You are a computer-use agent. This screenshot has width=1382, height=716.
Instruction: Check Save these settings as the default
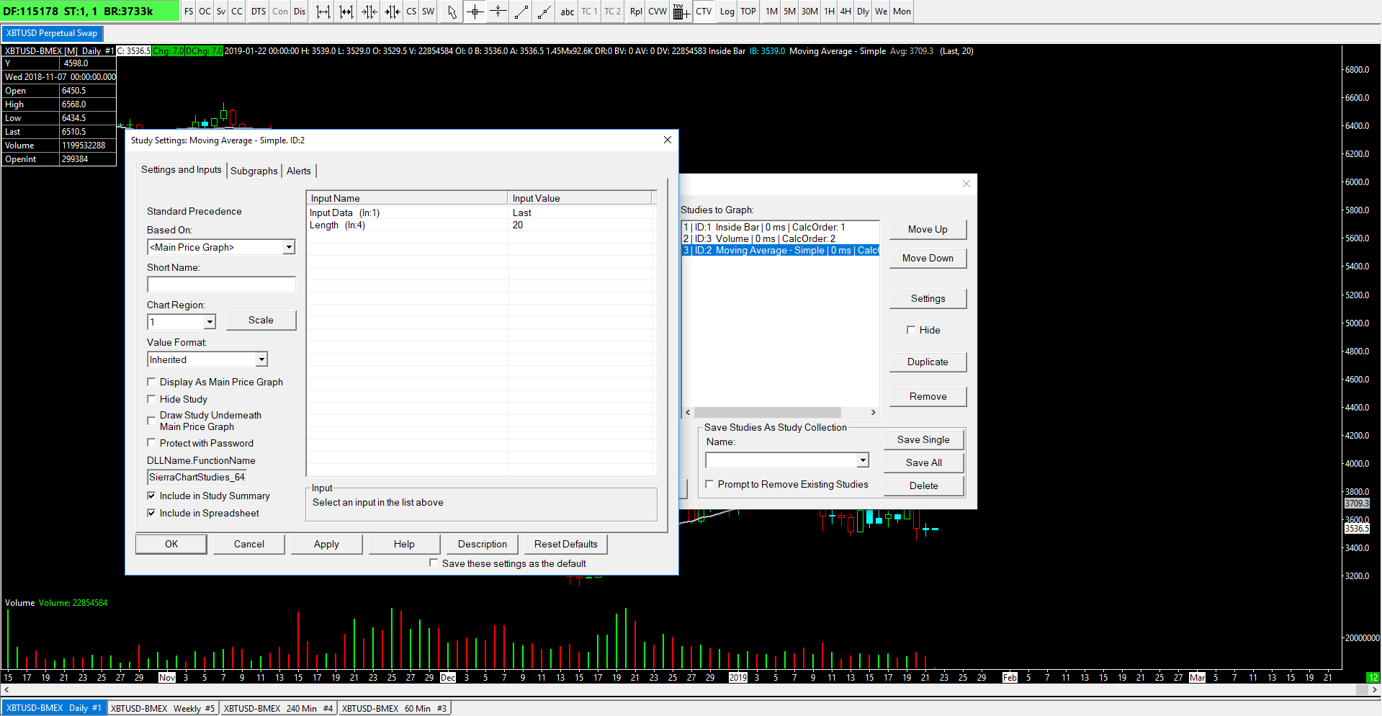coord(434,563)
